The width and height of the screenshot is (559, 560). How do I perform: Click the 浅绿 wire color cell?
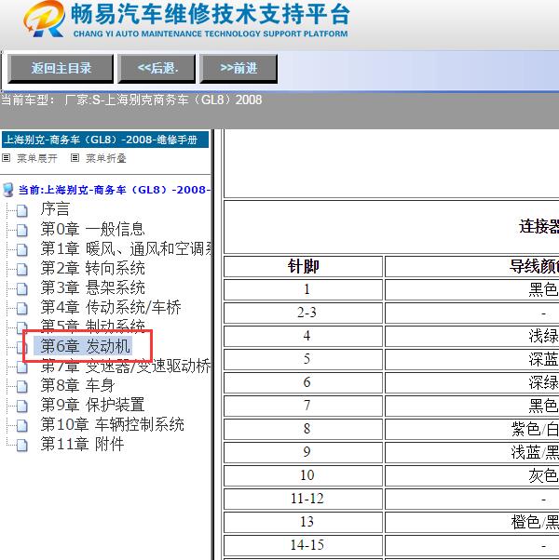[471, 336]
